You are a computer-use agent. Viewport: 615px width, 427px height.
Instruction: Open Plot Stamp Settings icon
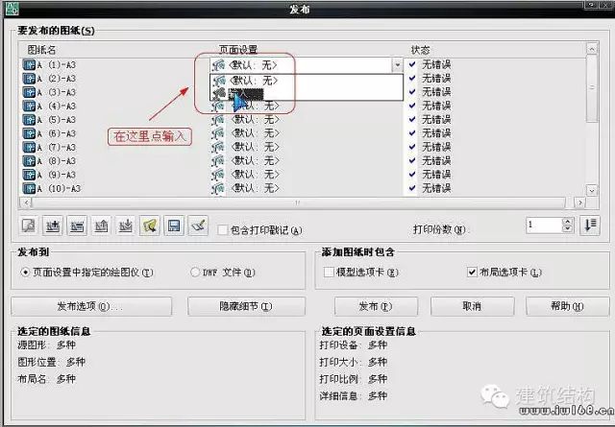tap(198, 225)
